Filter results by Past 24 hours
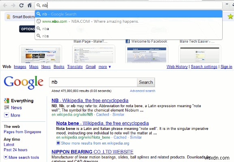The width and height of the screenshot is (234, 162). point(15,150)
